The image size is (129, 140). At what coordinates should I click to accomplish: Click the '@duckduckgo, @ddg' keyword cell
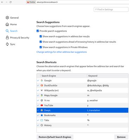pyautogui.click(x=98, y=85)
